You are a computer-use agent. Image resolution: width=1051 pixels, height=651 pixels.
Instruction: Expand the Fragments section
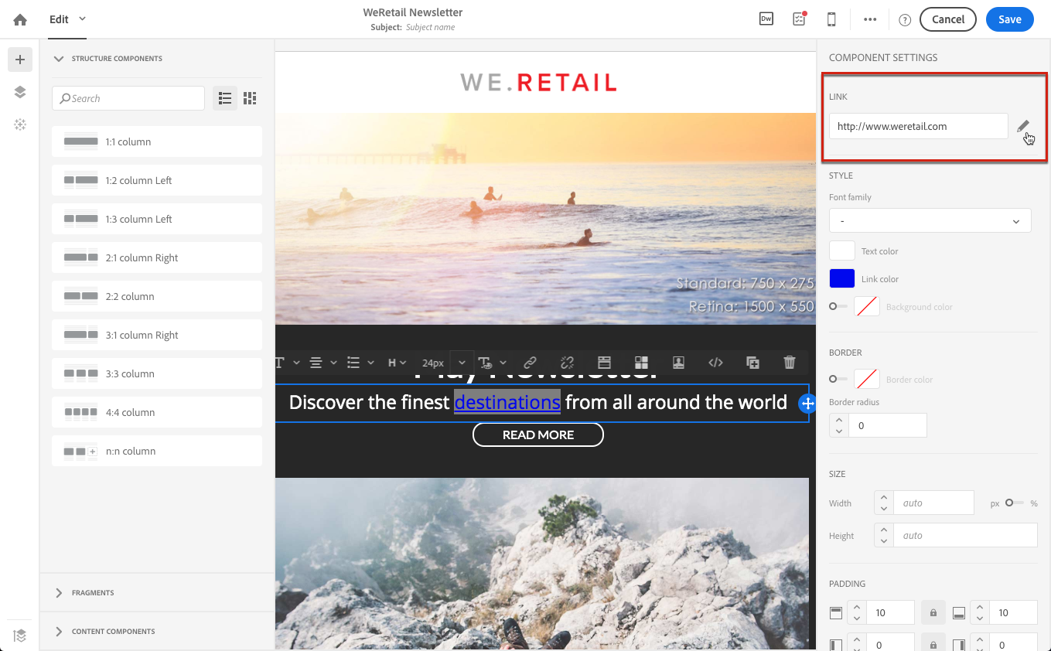click(59, 593)
